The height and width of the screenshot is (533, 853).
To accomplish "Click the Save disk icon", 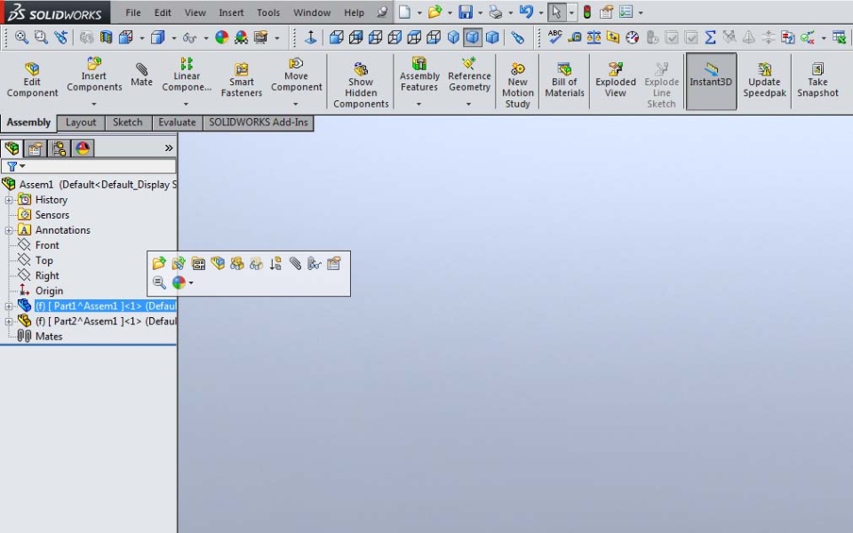I will [x=465, y=12].
